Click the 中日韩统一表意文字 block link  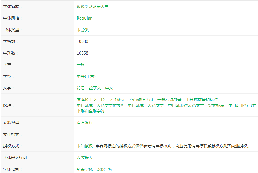tap(146, 105)
